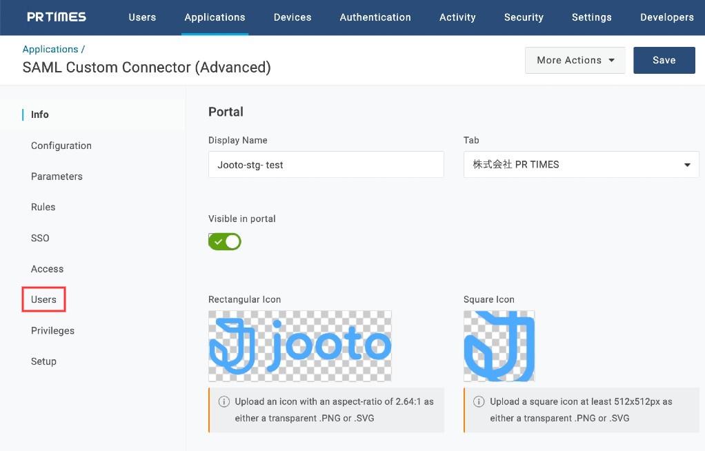
Task: Open the Tab dropdown for 株式会社 PR TIMES
Action: pos(581,165)
